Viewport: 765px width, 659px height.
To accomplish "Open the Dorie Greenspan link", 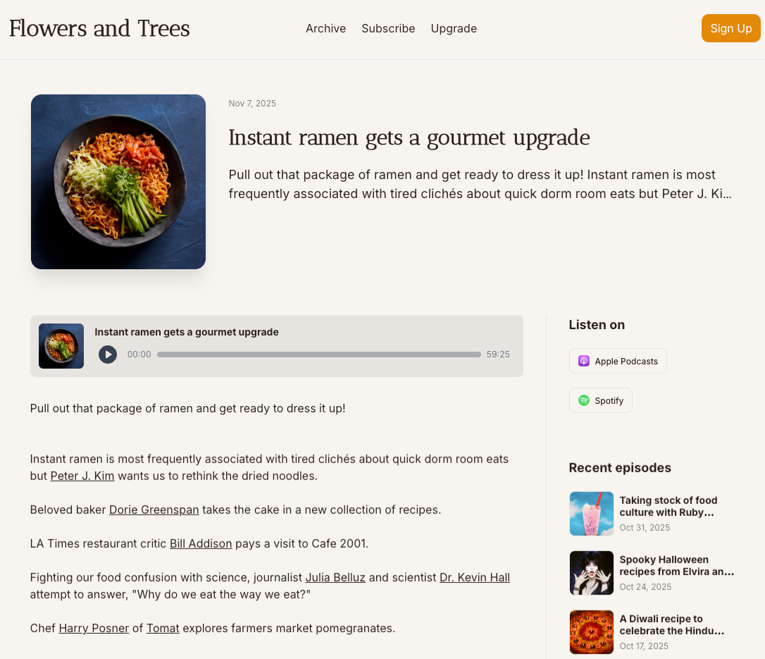I will (154, 510).
